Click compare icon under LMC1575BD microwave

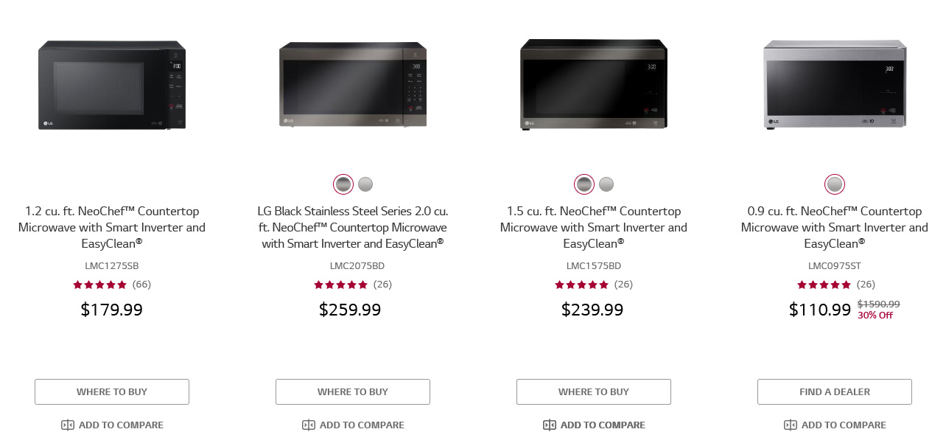(550, 425)
